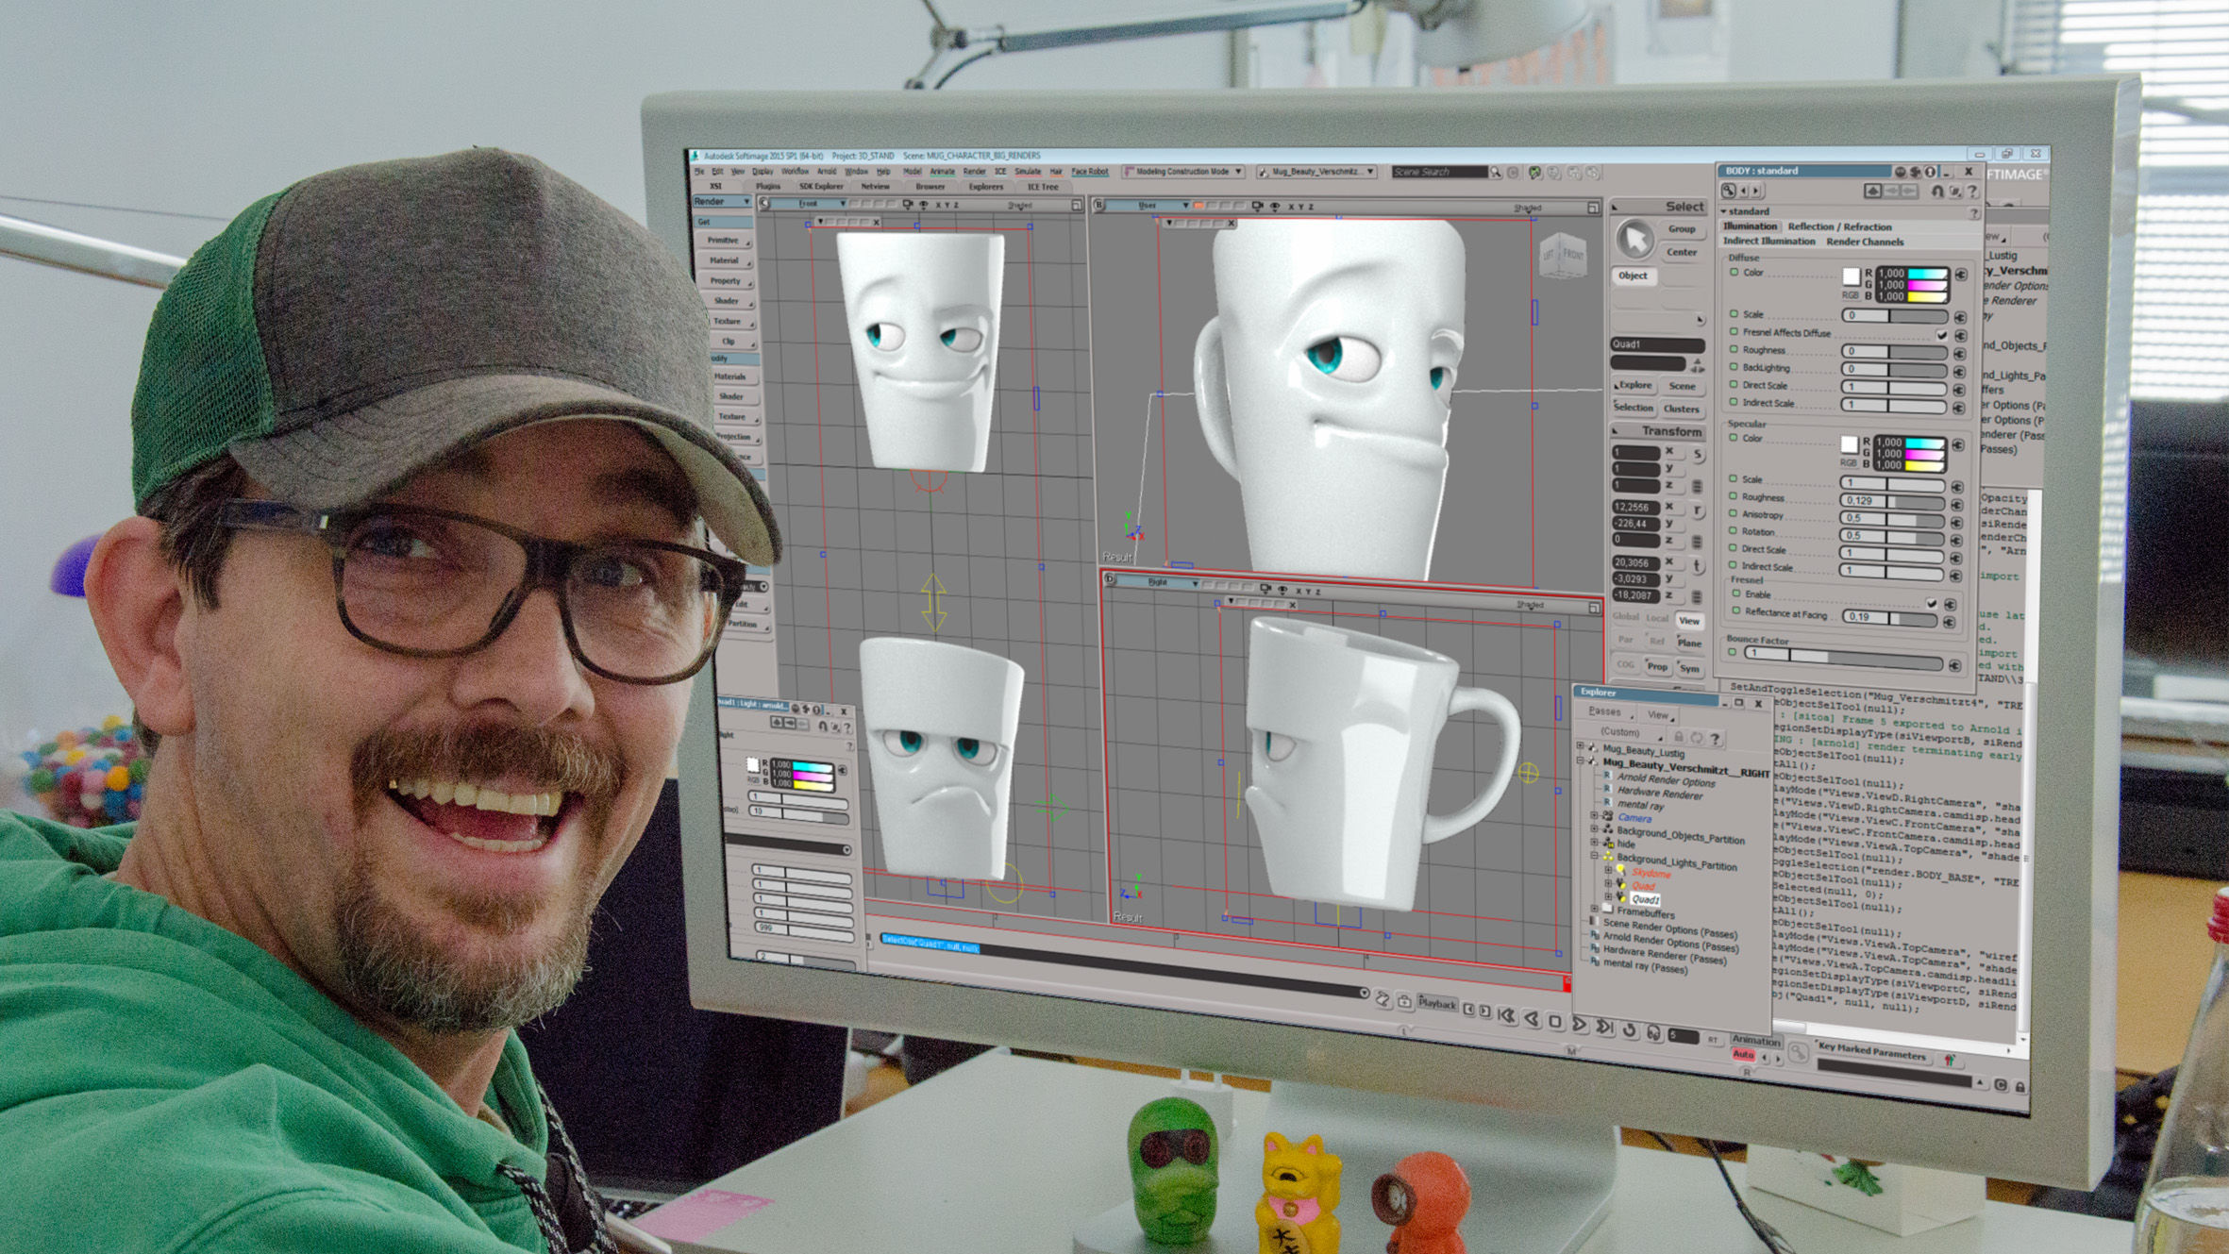This screenshot has height=1254, width=2229.
Task: Click the lock icon in the Explorer toolbar
Action: (x=1679, y=736)
